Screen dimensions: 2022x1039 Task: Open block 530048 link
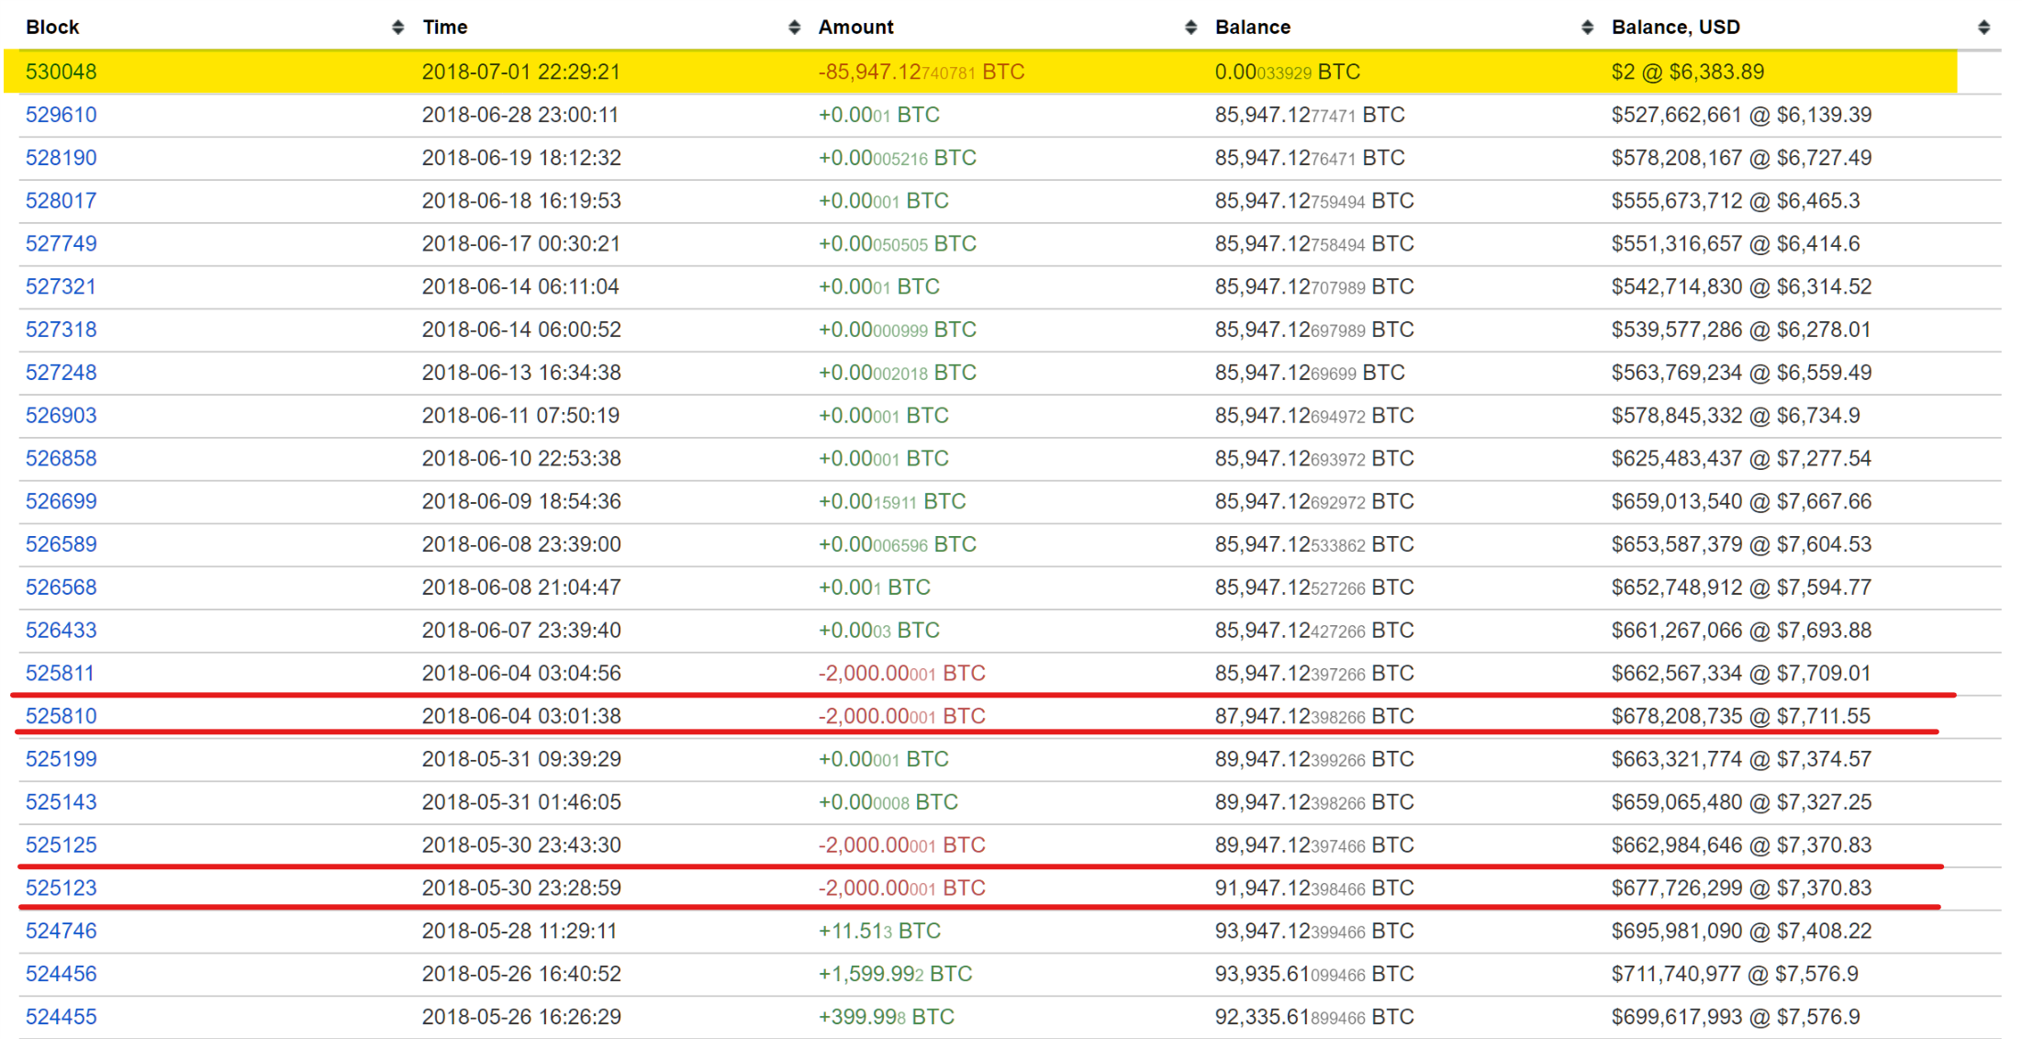point(61,72)
